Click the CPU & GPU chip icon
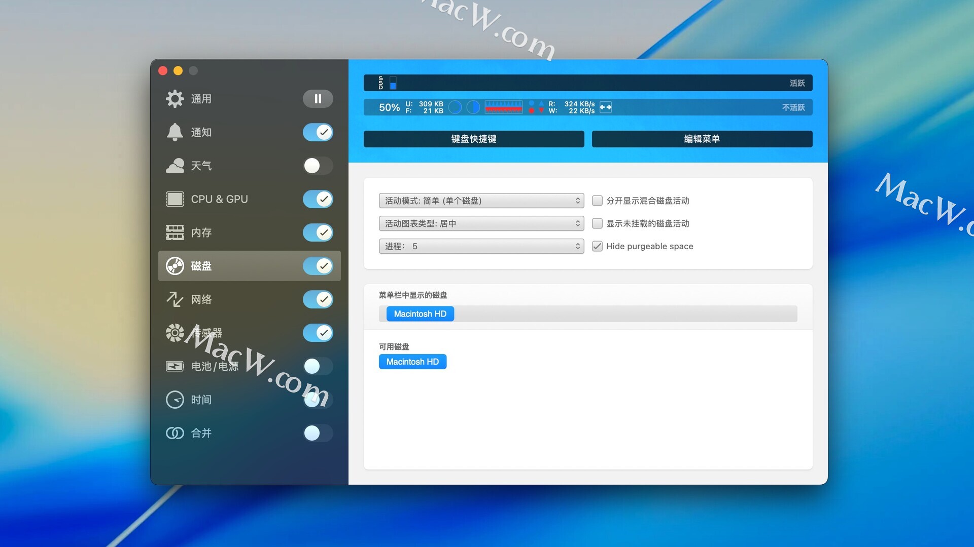This screenshot has height=547, width=974. point(175,199)
